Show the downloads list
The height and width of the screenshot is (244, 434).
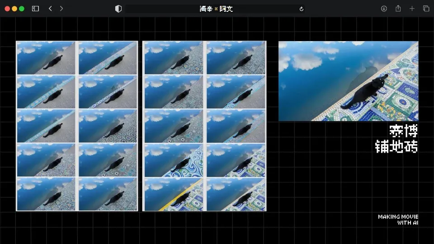tap(384, 9)
